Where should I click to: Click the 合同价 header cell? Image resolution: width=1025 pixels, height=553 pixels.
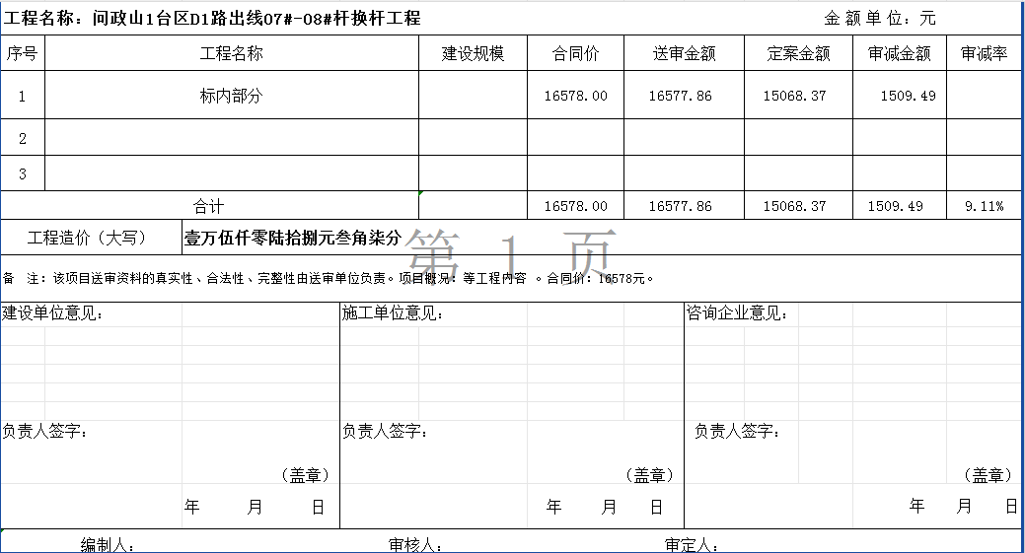click(575, 54)
